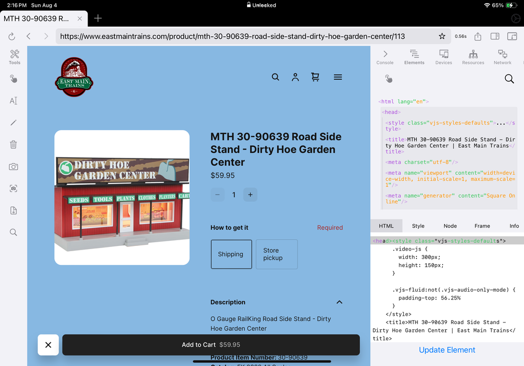Go back to the previous page
The height and width of the screenshot is (366, 524).
click(29, 36)
